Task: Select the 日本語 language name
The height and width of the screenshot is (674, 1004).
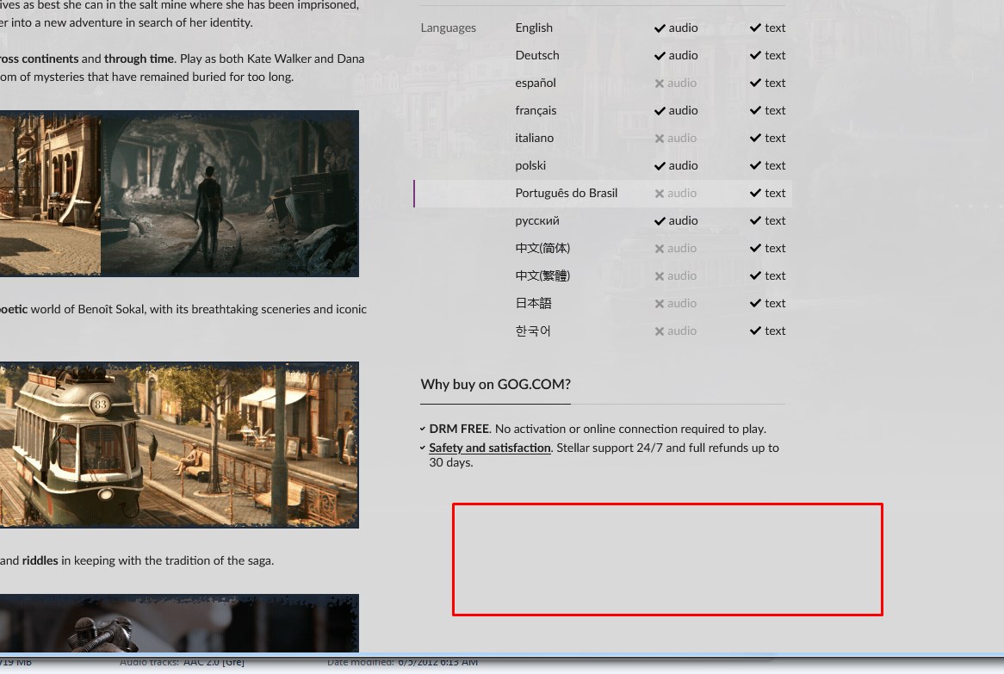Action: [x=533, y=303]
